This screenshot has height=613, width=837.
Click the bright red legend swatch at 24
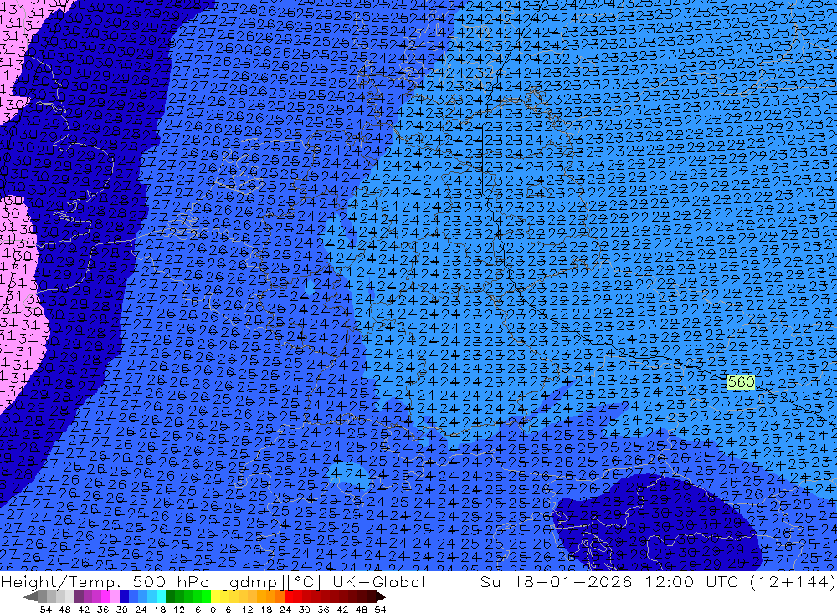(x=290, y=596)
